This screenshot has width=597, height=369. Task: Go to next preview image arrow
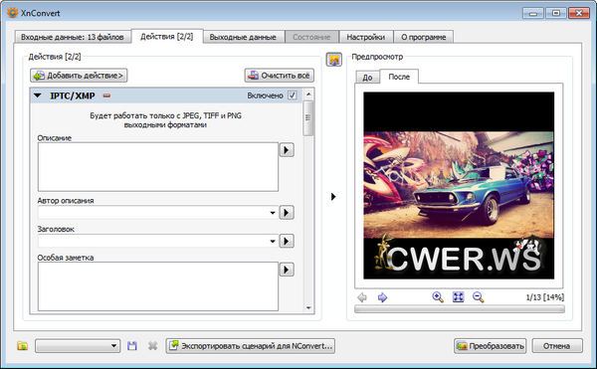(x=382, y=297)
